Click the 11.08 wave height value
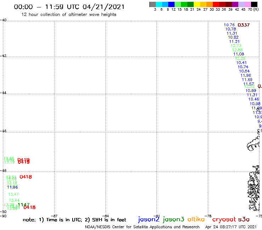Image resolution: width=262 pixels, height=230 pixels. click(x=239, y=54)
